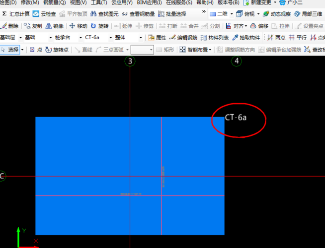Image resolution: width=325 pixels, height=248 pixels.
Task: Open 智能布置 smart placement menu
Action: 195,50
